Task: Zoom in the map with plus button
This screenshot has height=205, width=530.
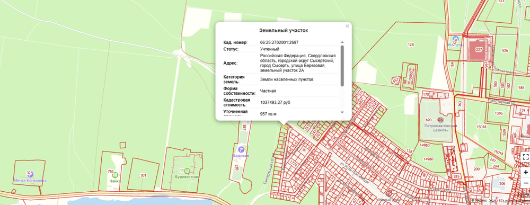Action: (x=525, y=172)
